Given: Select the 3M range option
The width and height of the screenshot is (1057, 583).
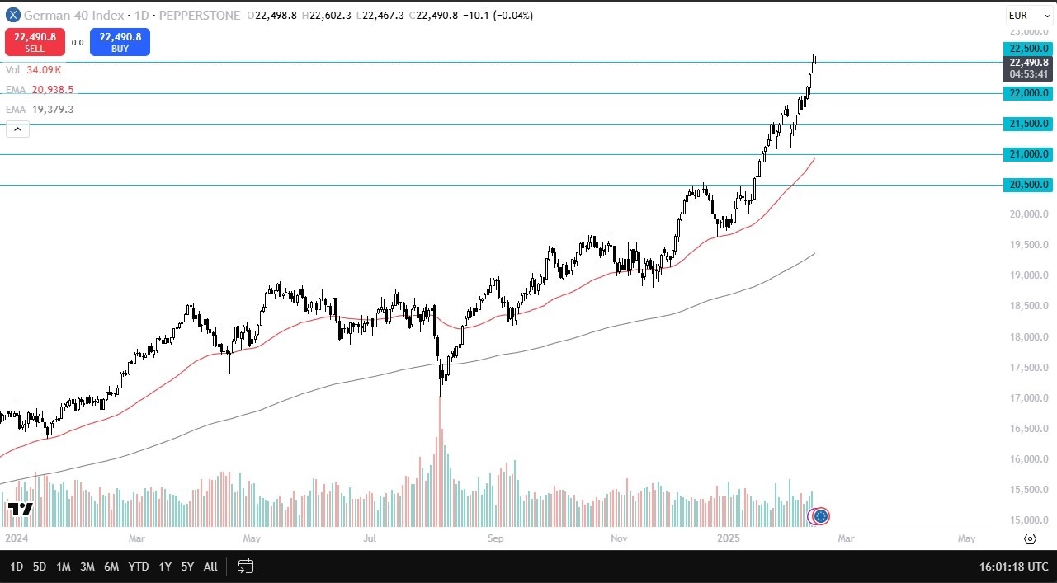Looking at the screenshot, I should coord(87,567).
